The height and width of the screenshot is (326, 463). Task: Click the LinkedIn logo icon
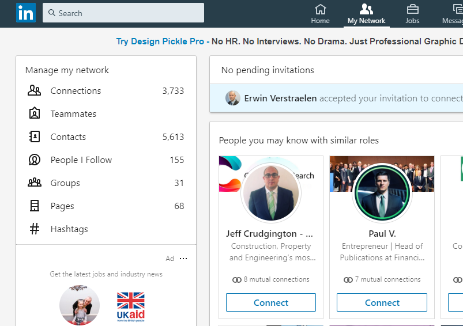tap(25, 13)
